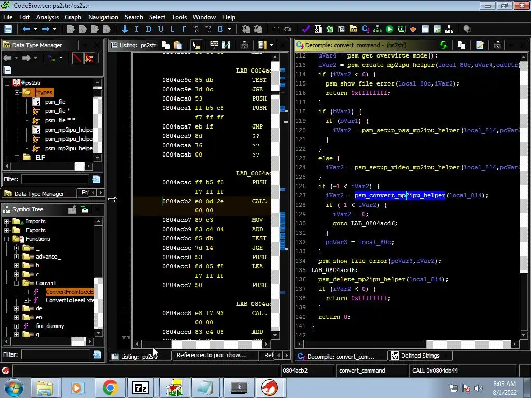
Task: Toggle the Listing diff view icon
Action: [226, 45]
